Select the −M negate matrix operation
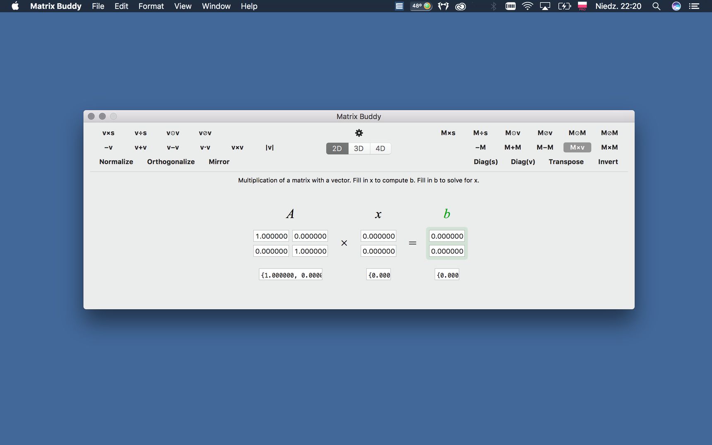712x445 pixels. pyautogui.click(x=481, y=147)
